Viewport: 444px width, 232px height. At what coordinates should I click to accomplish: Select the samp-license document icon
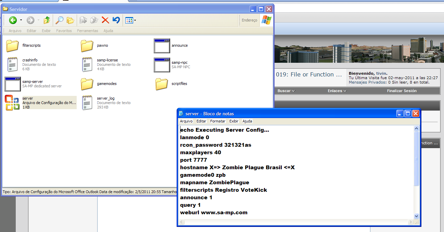coord(87,64)
